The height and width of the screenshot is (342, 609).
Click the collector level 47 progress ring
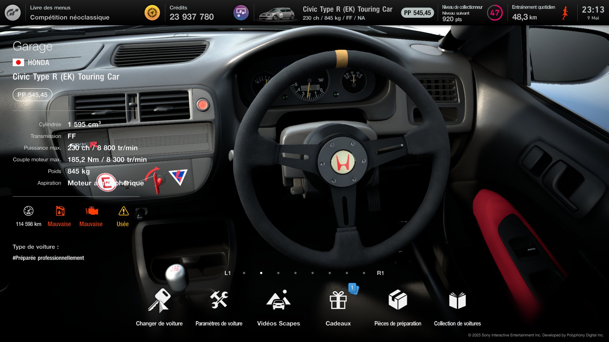coord(495,13)
